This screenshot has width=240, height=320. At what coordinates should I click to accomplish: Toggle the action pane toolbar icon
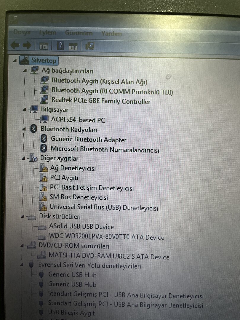tap(73, 46)
